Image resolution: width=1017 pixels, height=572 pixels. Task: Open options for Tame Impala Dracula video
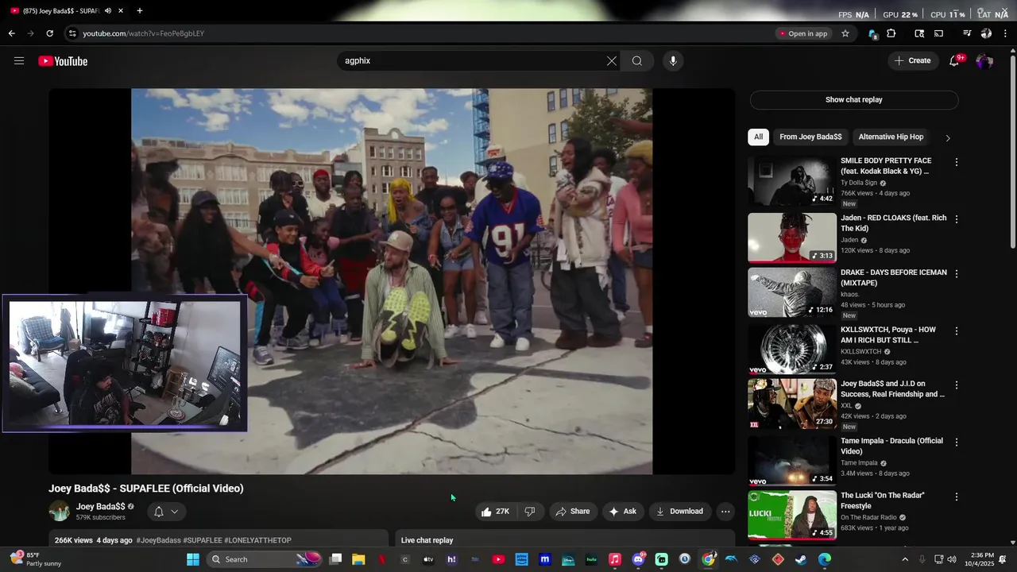956,443
